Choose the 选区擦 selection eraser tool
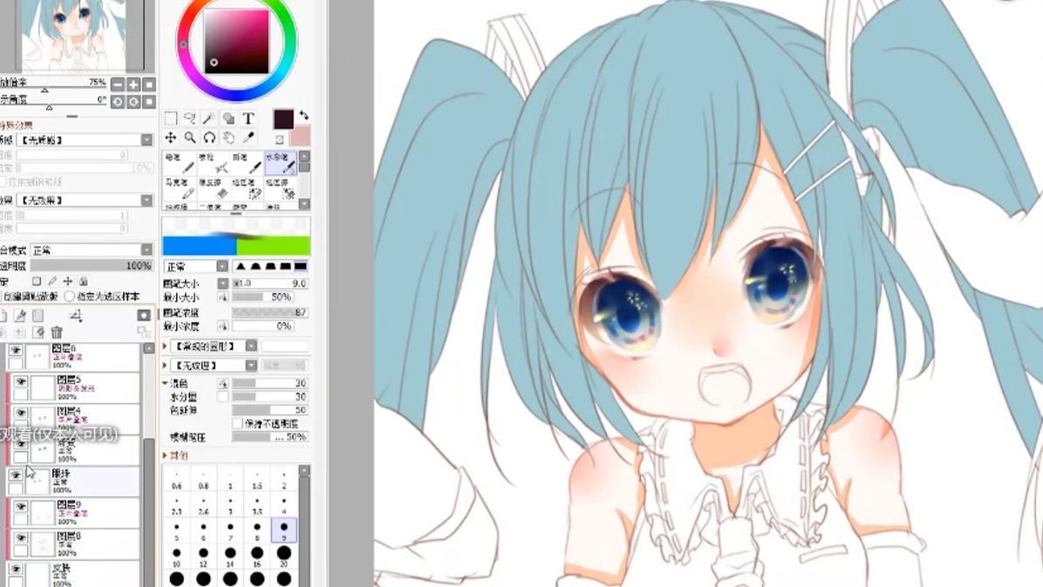The width and height of the screenshot is (1043, 587). pos(280,188)
